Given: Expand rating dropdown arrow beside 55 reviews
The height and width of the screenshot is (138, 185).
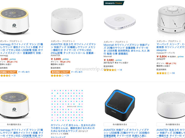Looking at the screenshot, I should (171, 73).
